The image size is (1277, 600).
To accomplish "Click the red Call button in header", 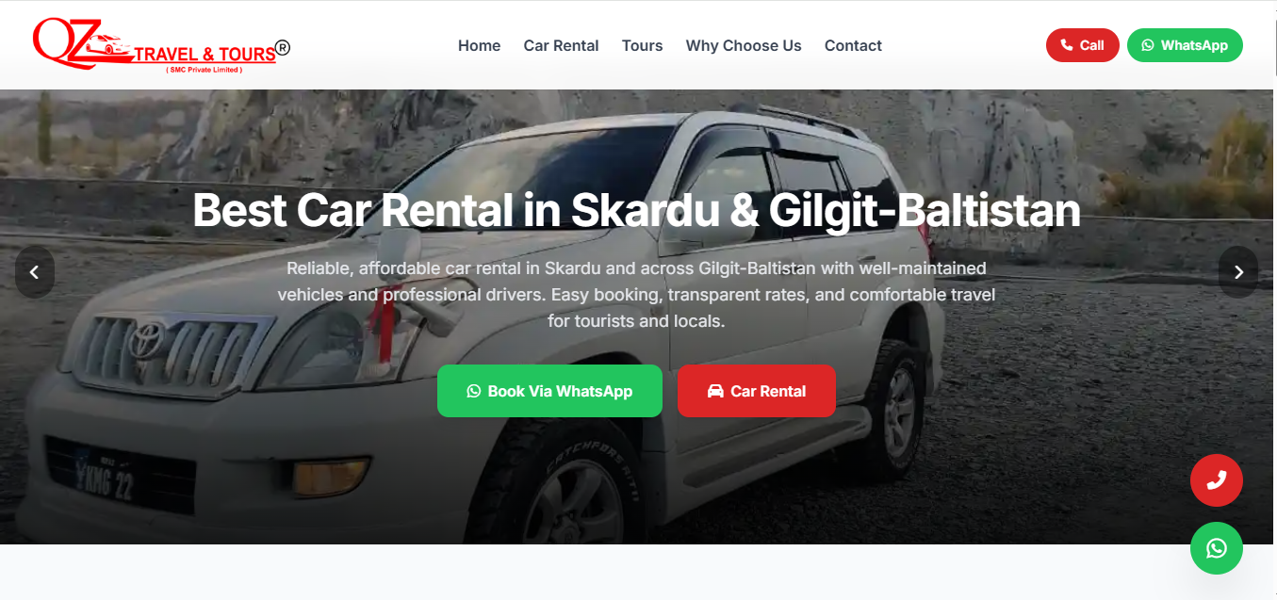I will [1083, 45].
